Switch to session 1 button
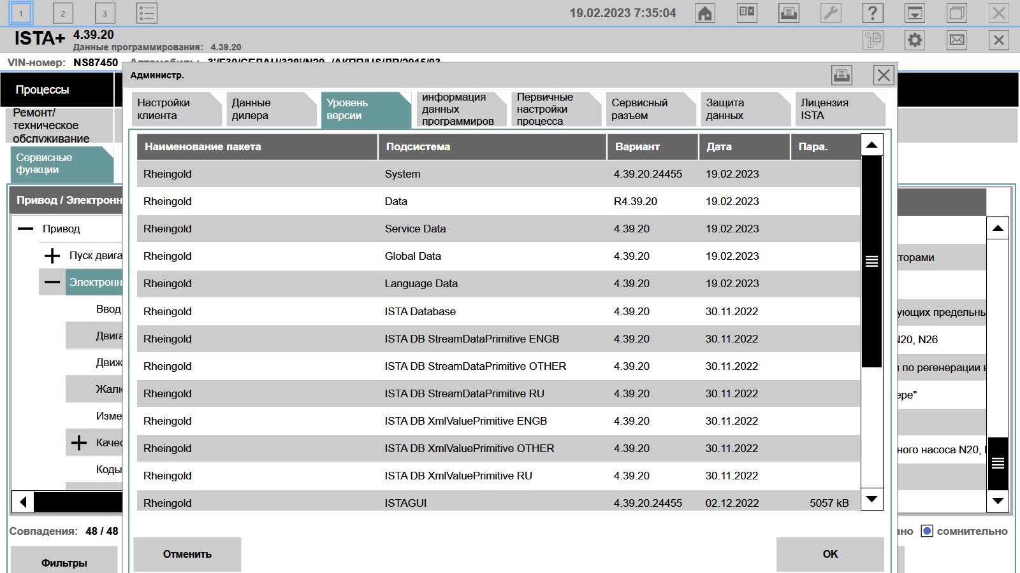This screenshot has height=573, width=1020. pyautogui.click(x=21, y=13)
